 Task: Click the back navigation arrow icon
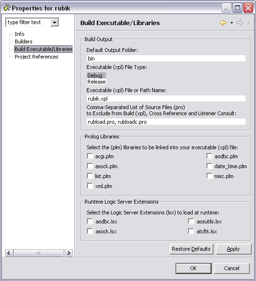(223, 23)
